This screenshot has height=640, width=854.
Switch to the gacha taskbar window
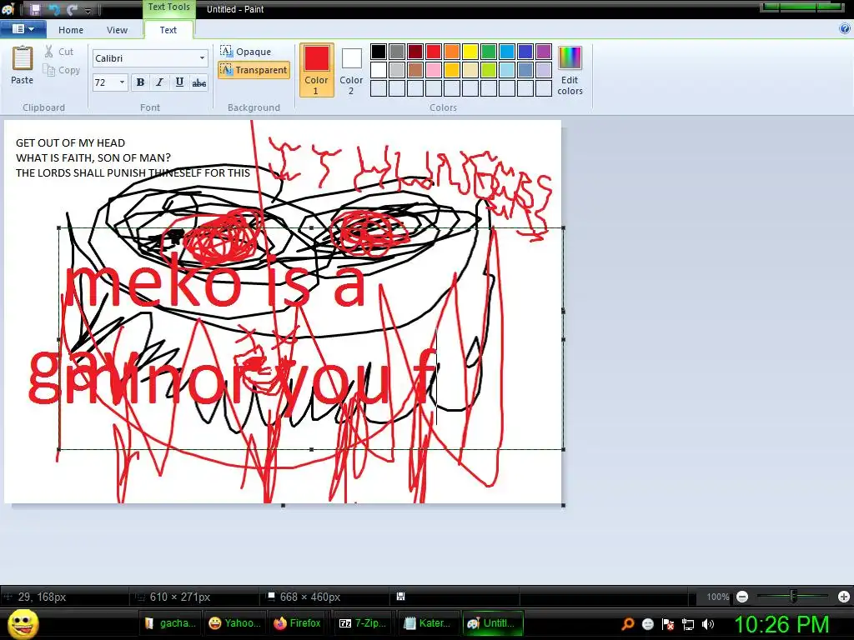tap(170, 623)
